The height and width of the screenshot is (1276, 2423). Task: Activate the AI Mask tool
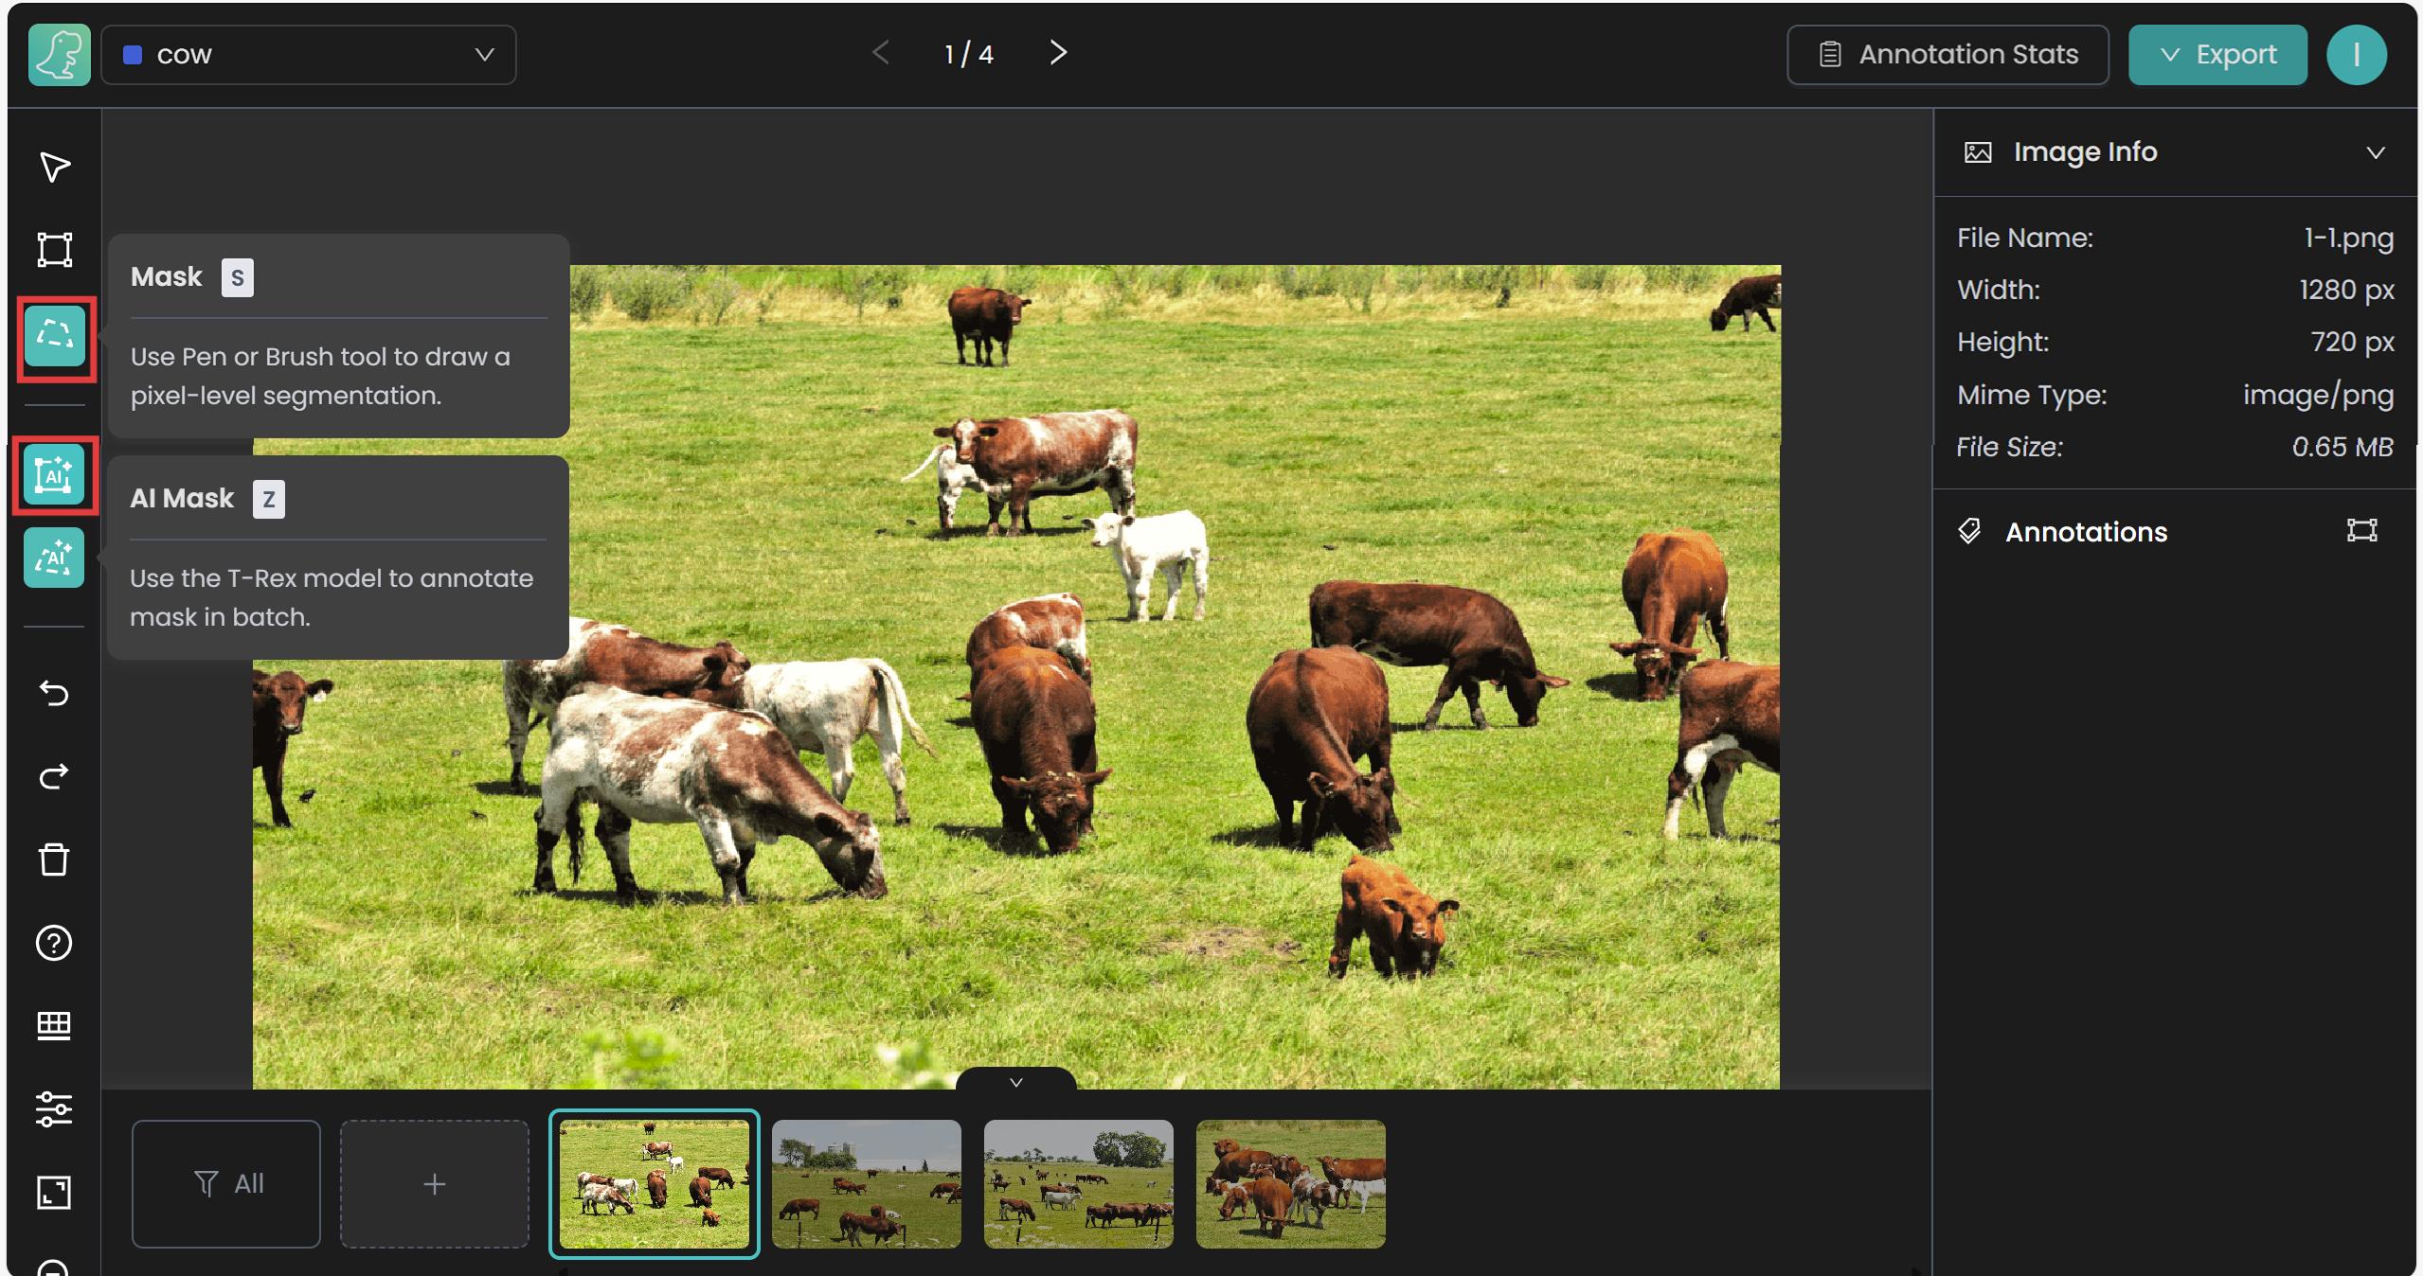(54, 475)
